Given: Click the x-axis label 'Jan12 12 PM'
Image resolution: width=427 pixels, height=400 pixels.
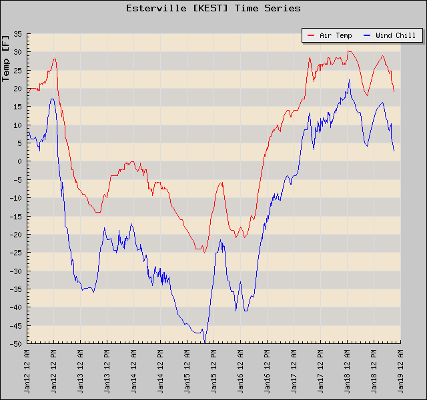Looking at the screenshot, I should [53, 372].
